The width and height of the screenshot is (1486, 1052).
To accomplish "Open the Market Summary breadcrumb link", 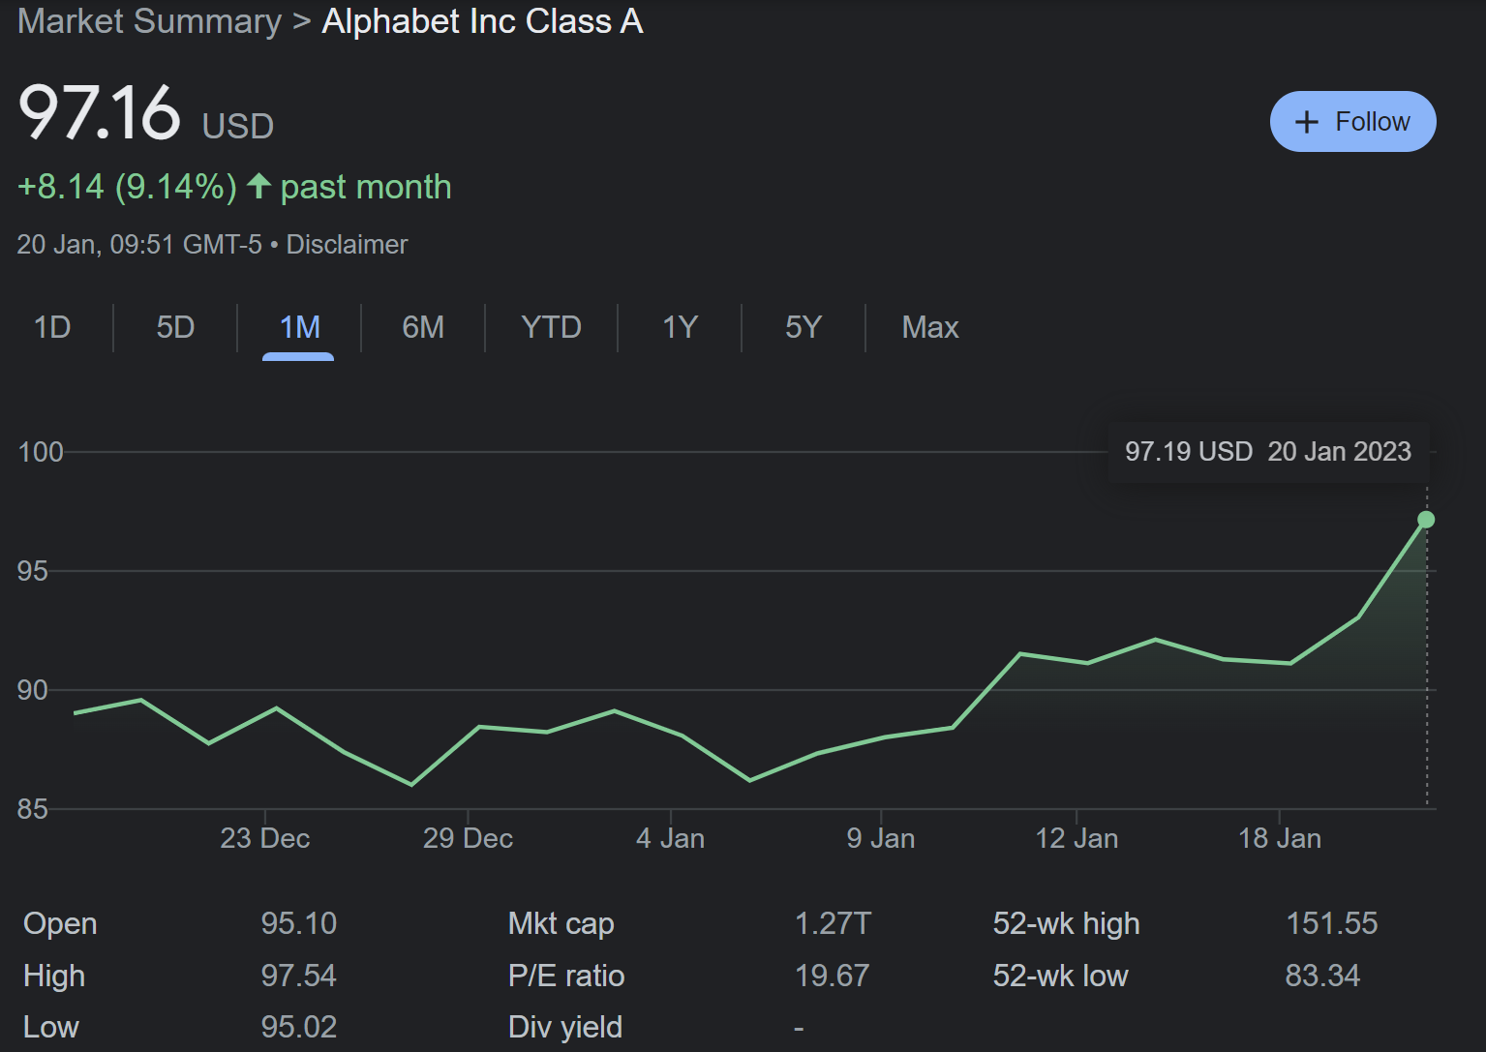I will click(149, 21).
